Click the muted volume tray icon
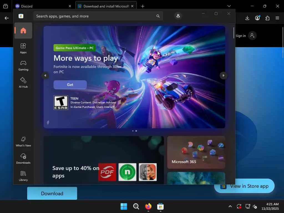This screenshot has height=213, width=284. (x=255, y=206)
